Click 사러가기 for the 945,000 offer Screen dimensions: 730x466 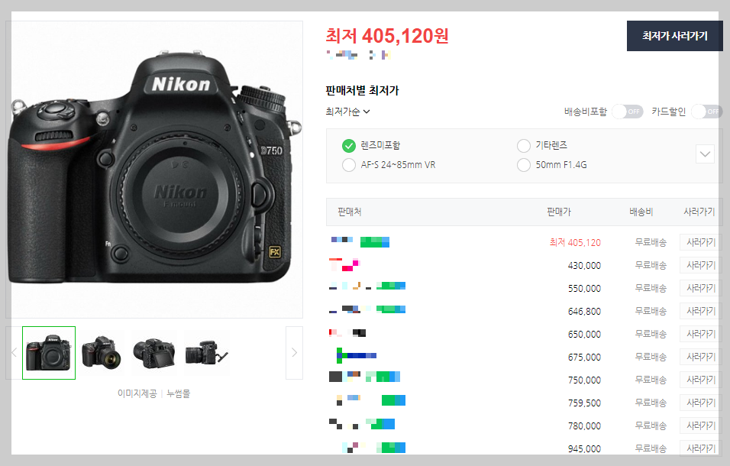pos(701,448)
